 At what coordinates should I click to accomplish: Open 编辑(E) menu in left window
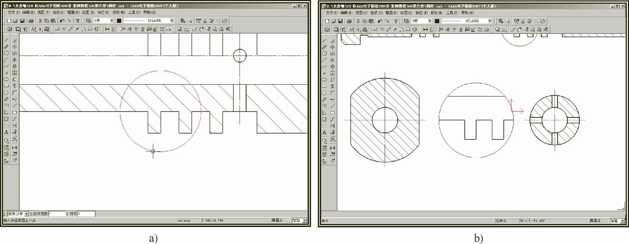(x=28, y=12)
